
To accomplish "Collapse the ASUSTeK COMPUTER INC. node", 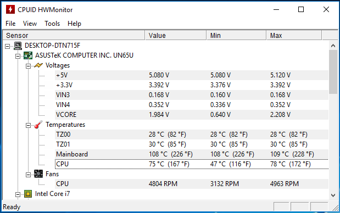I will 18,56.
